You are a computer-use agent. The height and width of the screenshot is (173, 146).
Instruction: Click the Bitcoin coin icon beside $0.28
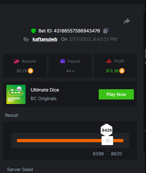tap(31, 71)
